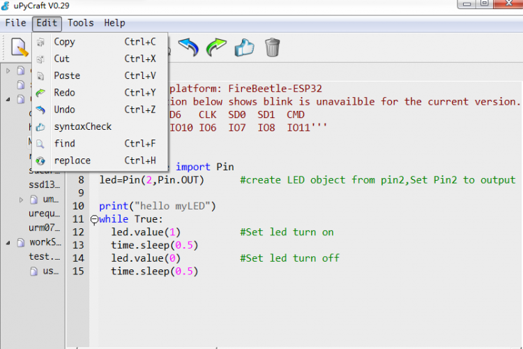Choose replace from the Edit menu
This screenshot has width=523, height=349.
[100, 161]
